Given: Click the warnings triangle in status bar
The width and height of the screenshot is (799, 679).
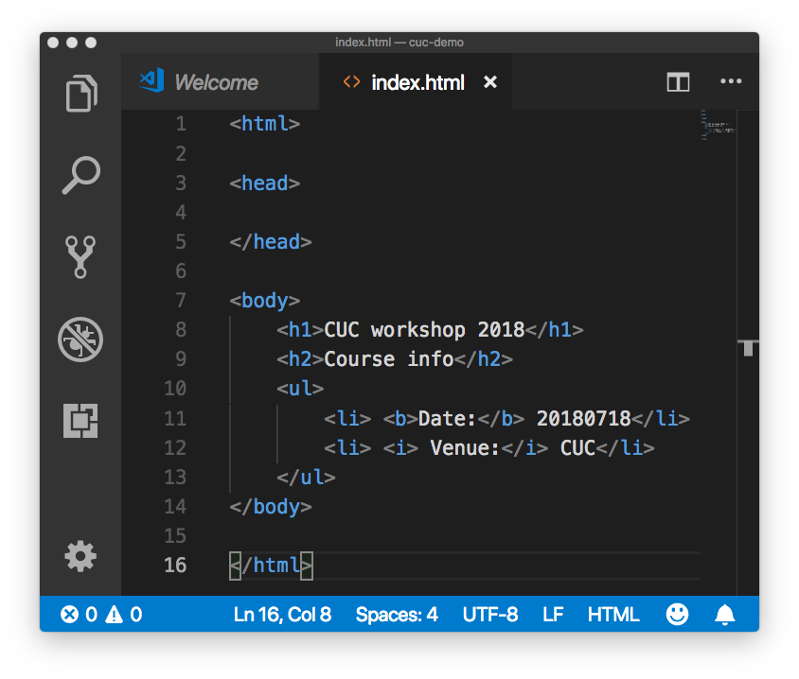Looking at the screenshot, I should (114, 615).
